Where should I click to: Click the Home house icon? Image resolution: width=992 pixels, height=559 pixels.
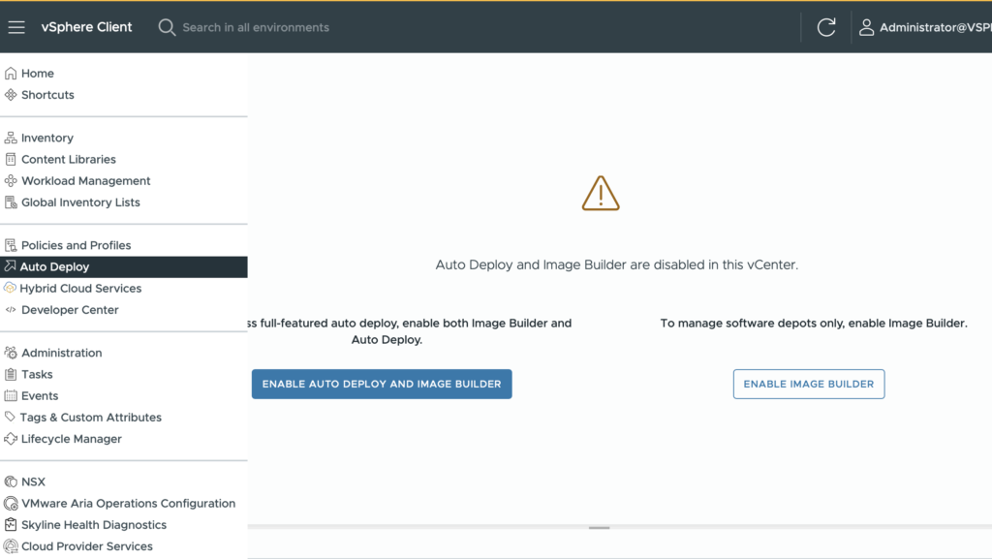[x=11, y=74]
